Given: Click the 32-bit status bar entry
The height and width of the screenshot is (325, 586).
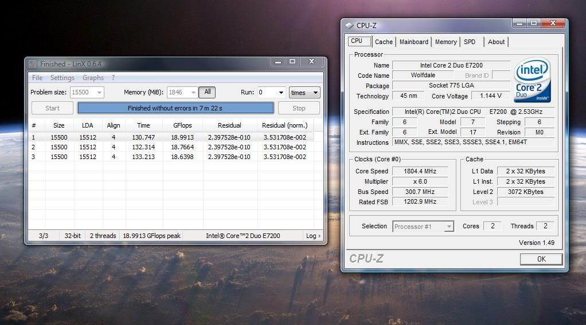Looking at the screenshot, I should coord(72,236).
